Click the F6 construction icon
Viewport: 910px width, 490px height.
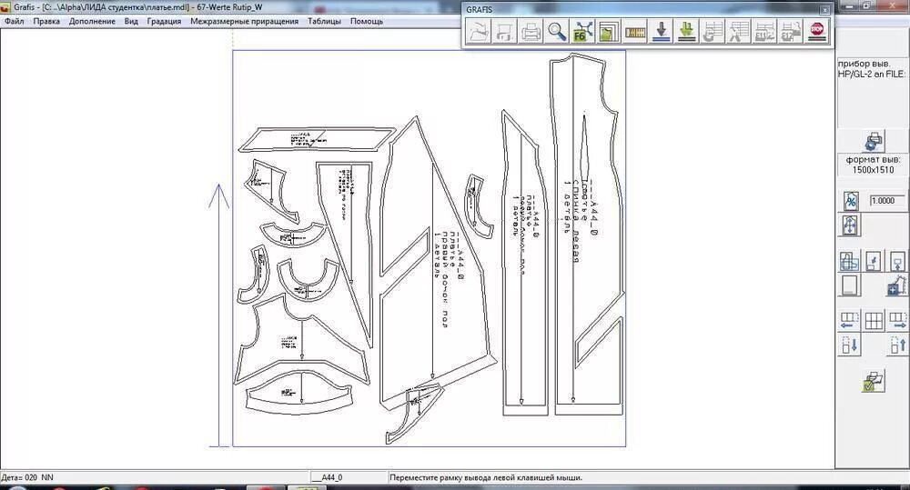pyautogui.click(x=582, y=31)
